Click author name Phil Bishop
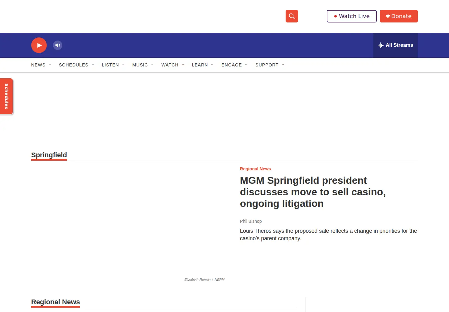This screenshot has width=449, height=312. [x=251, y=221]
